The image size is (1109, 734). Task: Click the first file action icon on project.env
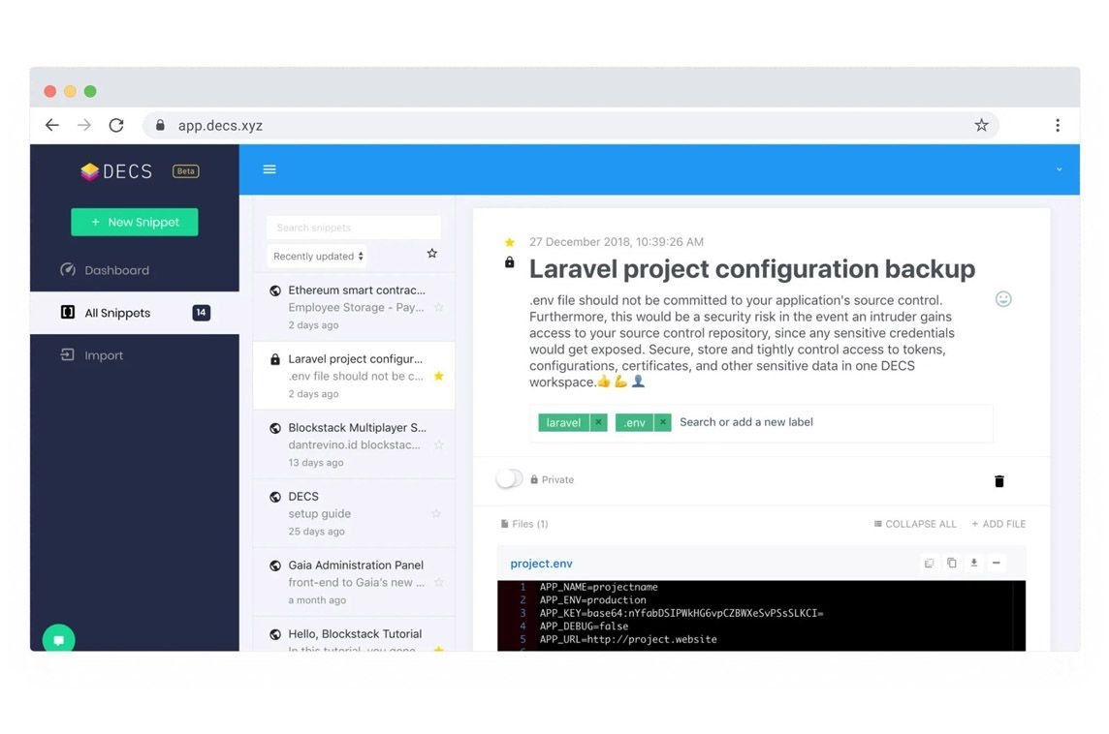929,563
